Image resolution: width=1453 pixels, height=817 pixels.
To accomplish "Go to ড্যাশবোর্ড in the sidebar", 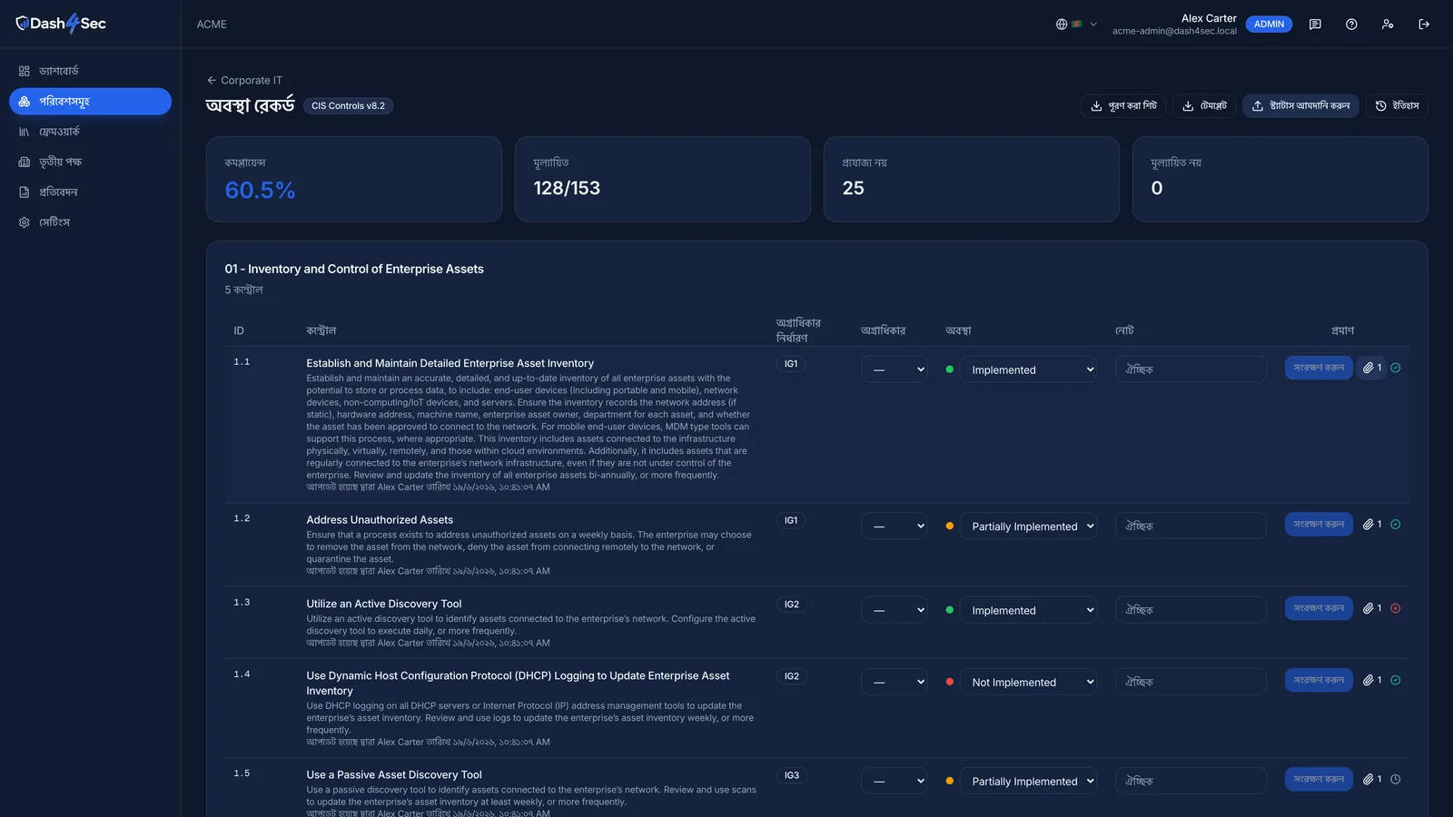I will 90,71.
